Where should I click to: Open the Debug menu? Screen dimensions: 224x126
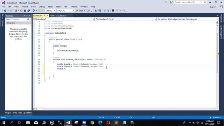(42, 7)
